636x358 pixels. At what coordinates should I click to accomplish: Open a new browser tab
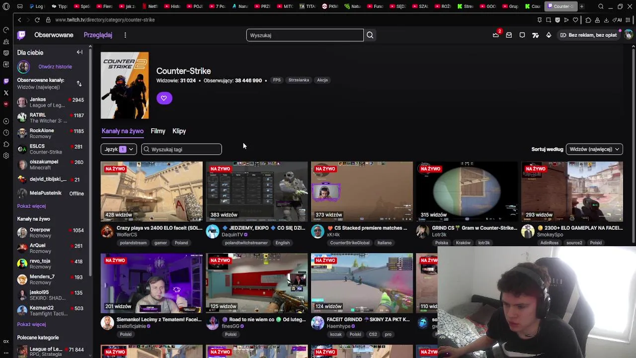tap(581, 6)
